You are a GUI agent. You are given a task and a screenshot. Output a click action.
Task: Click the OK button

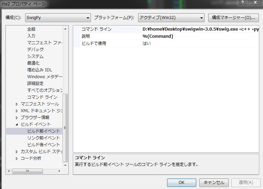click(x=181, y=183)
